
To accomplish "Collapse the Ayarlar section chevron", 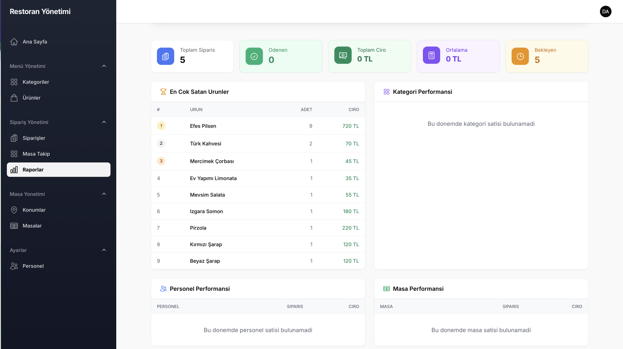I will (104, 250).
